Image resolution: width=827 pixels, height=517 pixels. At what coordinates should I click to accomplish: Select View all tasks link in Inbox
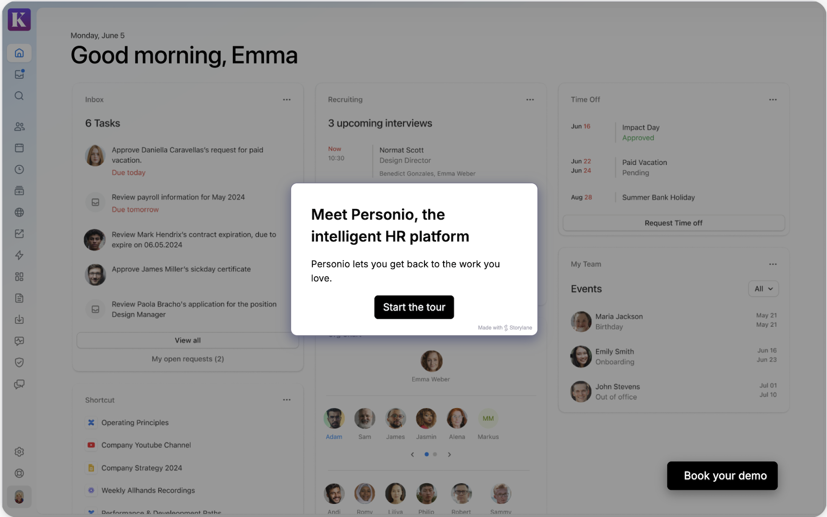coord(187,339)
